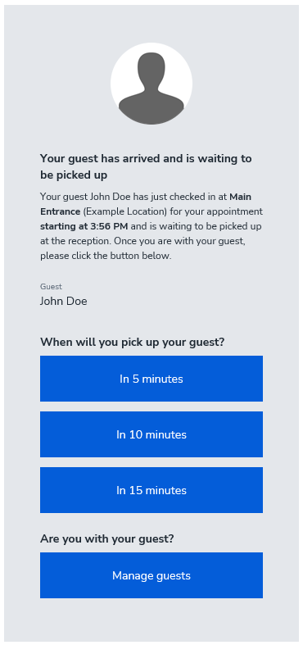Click the white circle behind the avatar
Screen dimensions: 303x645
[x=151, y=84]
